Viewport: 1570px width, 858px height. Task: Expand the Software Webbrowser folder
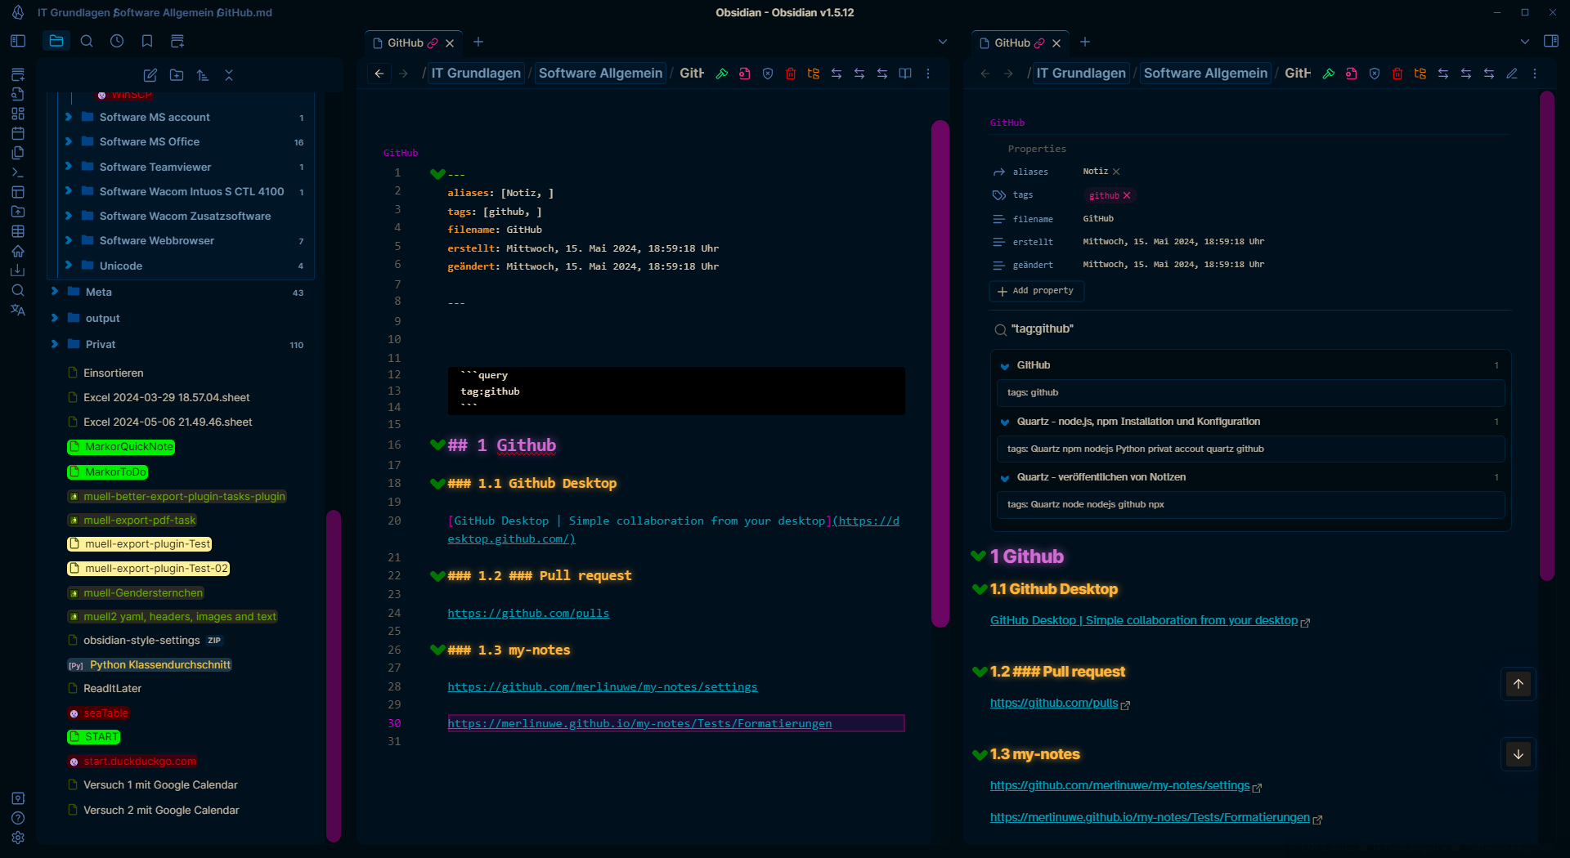pyautogui.click(x=69, y=240)
